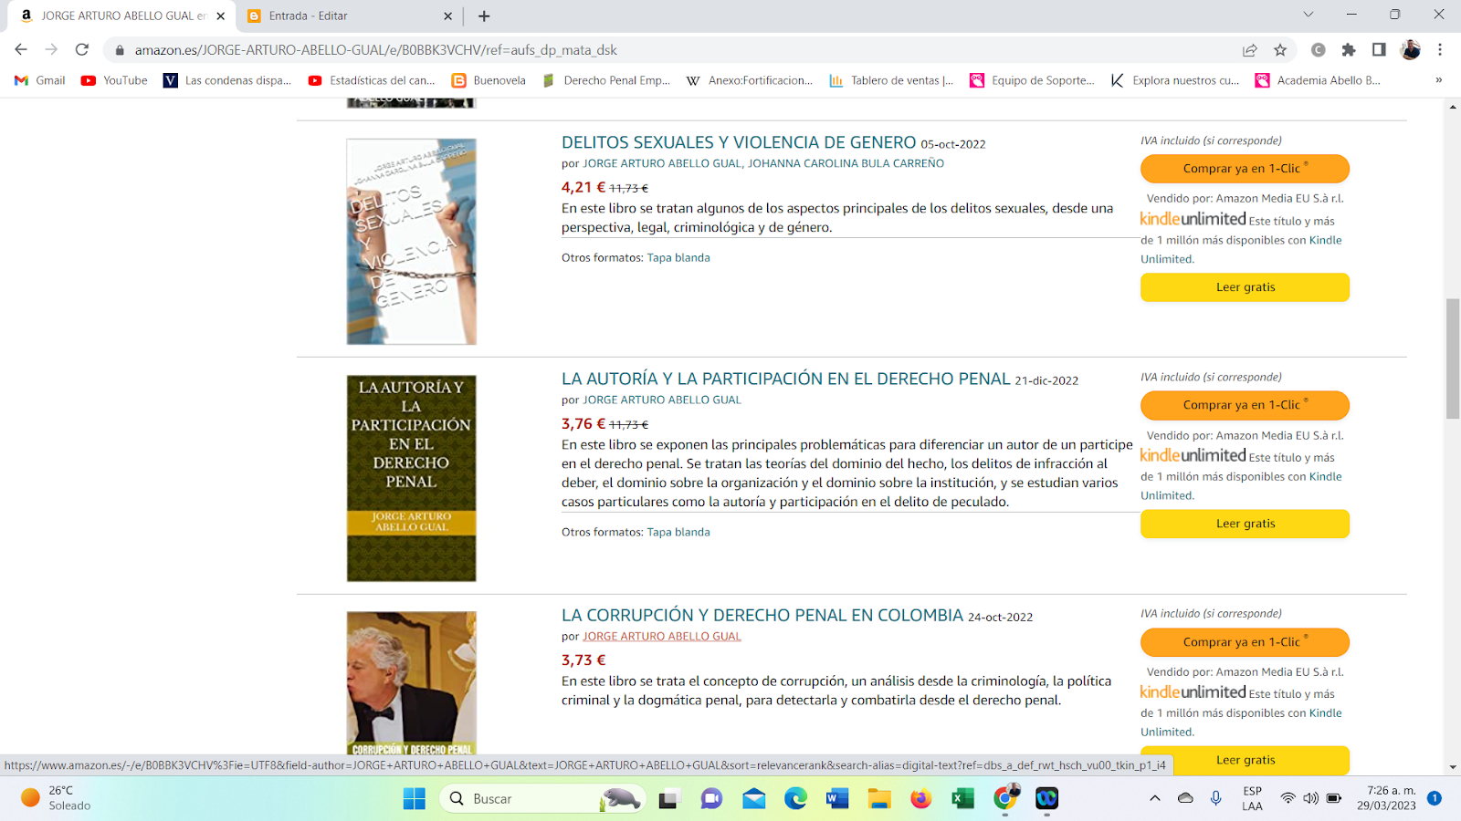
Task: Open Excel from taskbar
Action: 962,799
